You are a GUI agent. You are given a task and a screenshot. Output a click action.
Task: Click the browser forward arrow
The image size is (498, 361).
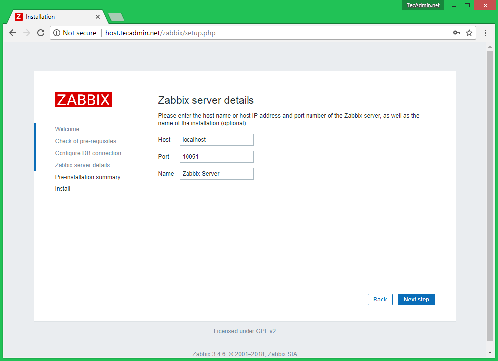(x=27, y=33)
